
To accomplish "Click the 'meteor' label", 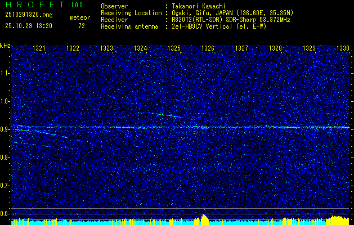I will click(x=80, y=17).
